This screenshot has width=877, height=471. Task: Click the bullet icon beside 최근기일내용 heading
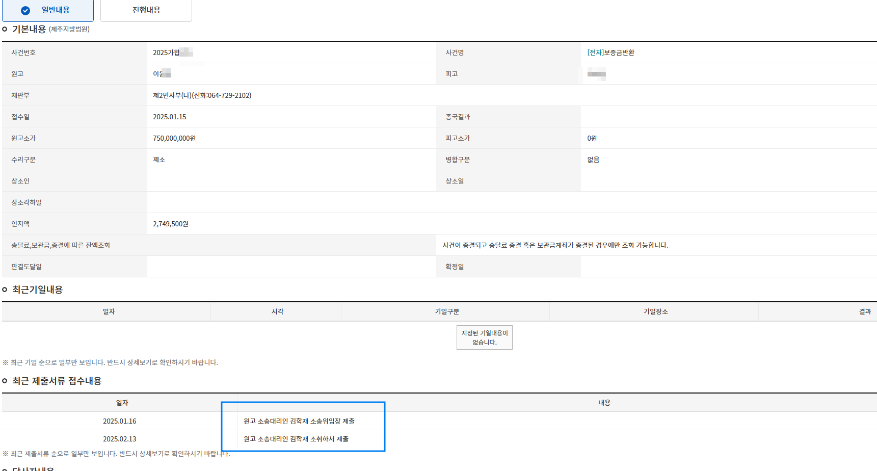[5, 290]
